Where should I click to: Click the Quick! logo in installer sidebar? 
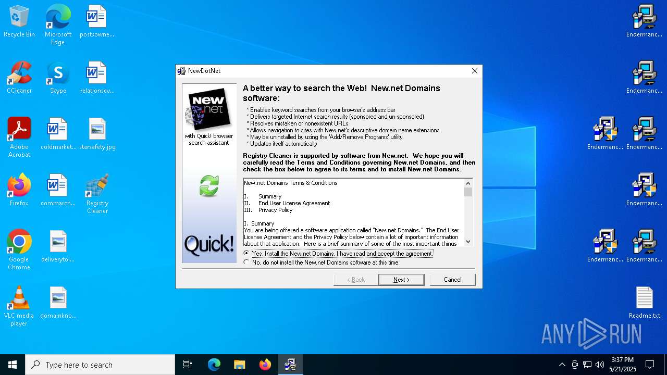click(209, 245)
